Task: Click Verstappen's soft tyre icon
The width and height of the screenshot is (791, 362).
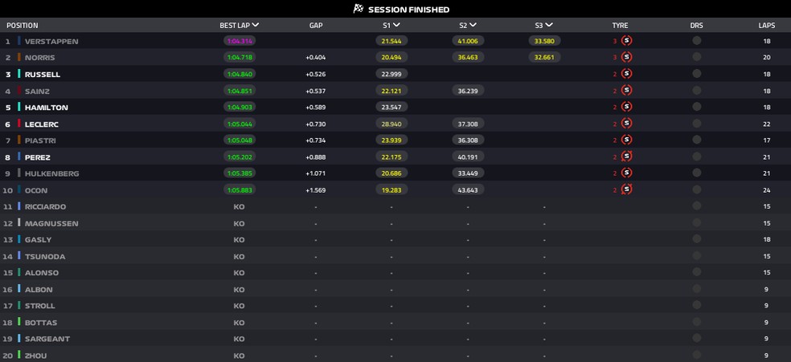Action: click(626, 41)
